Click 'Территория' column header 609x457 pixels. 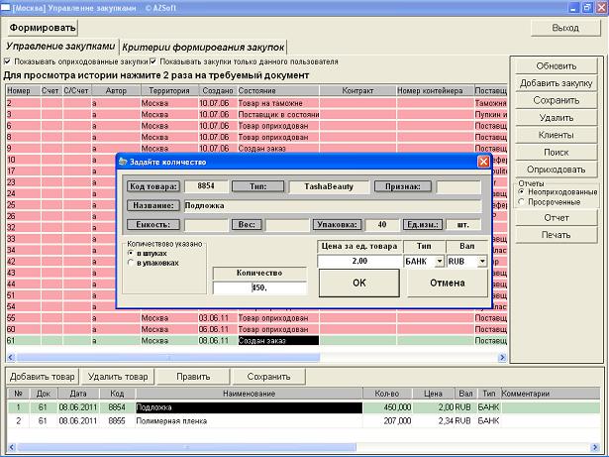[x=169, y=90]
